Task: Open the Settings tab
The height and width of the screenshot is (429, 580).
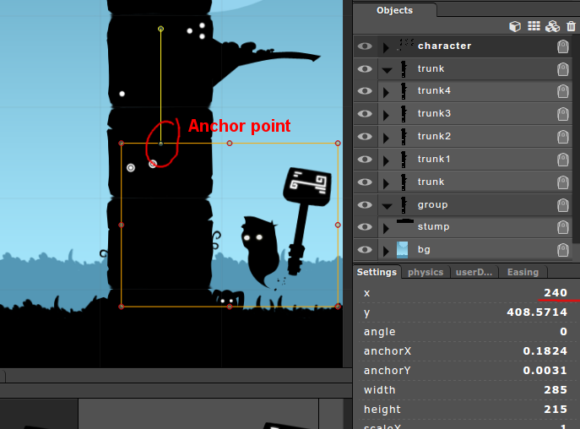Action: pyautogui.click(x=377, y=272)
